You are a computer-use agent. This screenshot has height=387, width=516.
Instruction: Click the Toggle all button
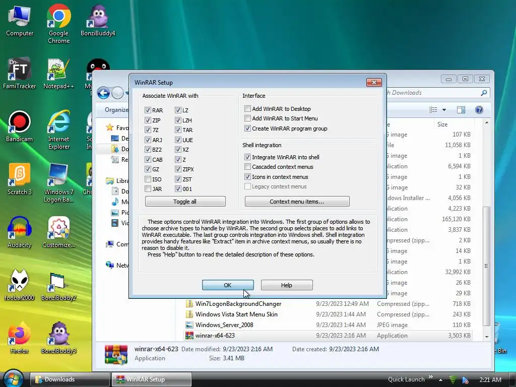185,202
